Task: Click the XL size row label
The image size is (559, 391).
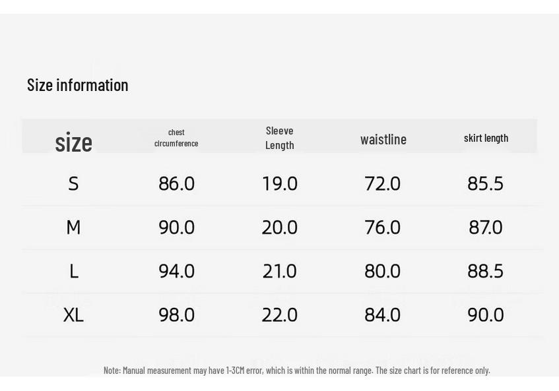Action: (73, 315)
